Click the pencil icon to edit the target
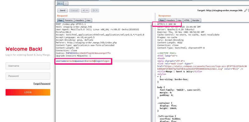 coord(246,11)
